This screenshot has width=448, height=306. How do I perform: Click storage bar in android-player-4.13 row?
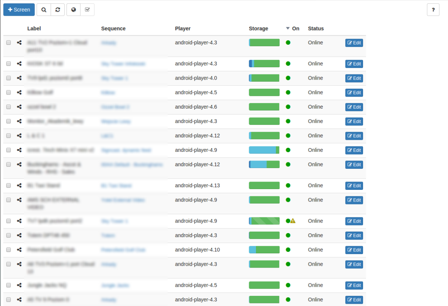tap(264, 185)
